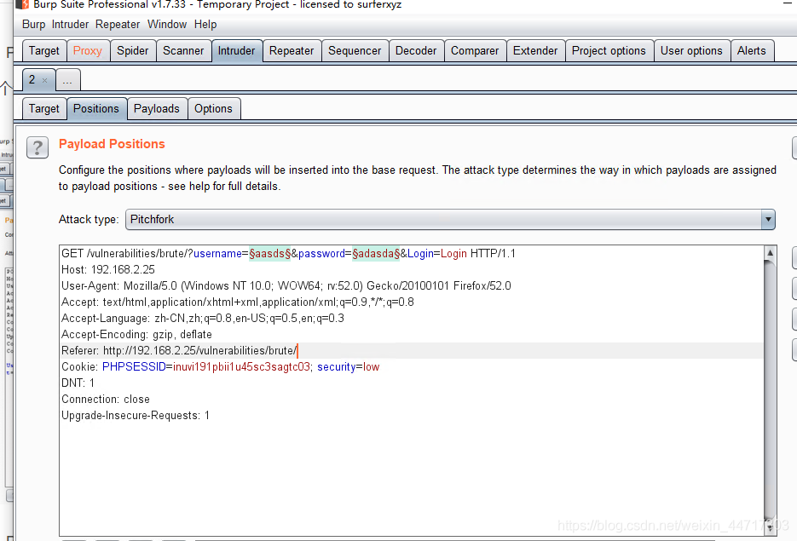
Task: Open the User options tab
Action: (x=691, y=51)
